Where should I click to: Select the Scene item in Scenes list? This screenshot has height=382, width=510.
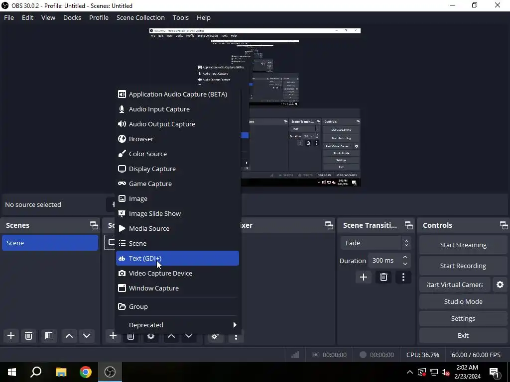coord(50,243)
